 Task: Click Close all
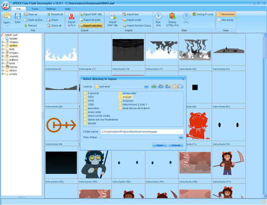(54, 26)
